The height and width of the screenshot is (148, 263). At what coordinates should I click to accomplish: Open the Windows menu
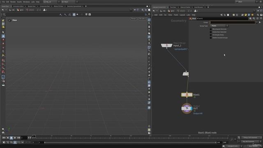click(26, 2)
